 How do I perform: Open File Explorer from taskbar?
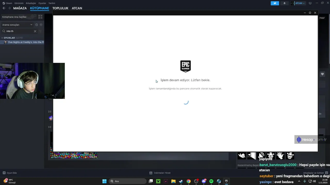pos(173,181)
